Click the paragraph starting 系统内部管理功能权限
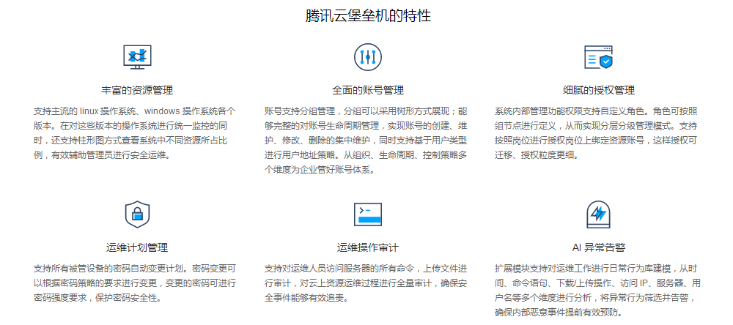Viewport: 733px width, 325px height. (x=597, y=133)
